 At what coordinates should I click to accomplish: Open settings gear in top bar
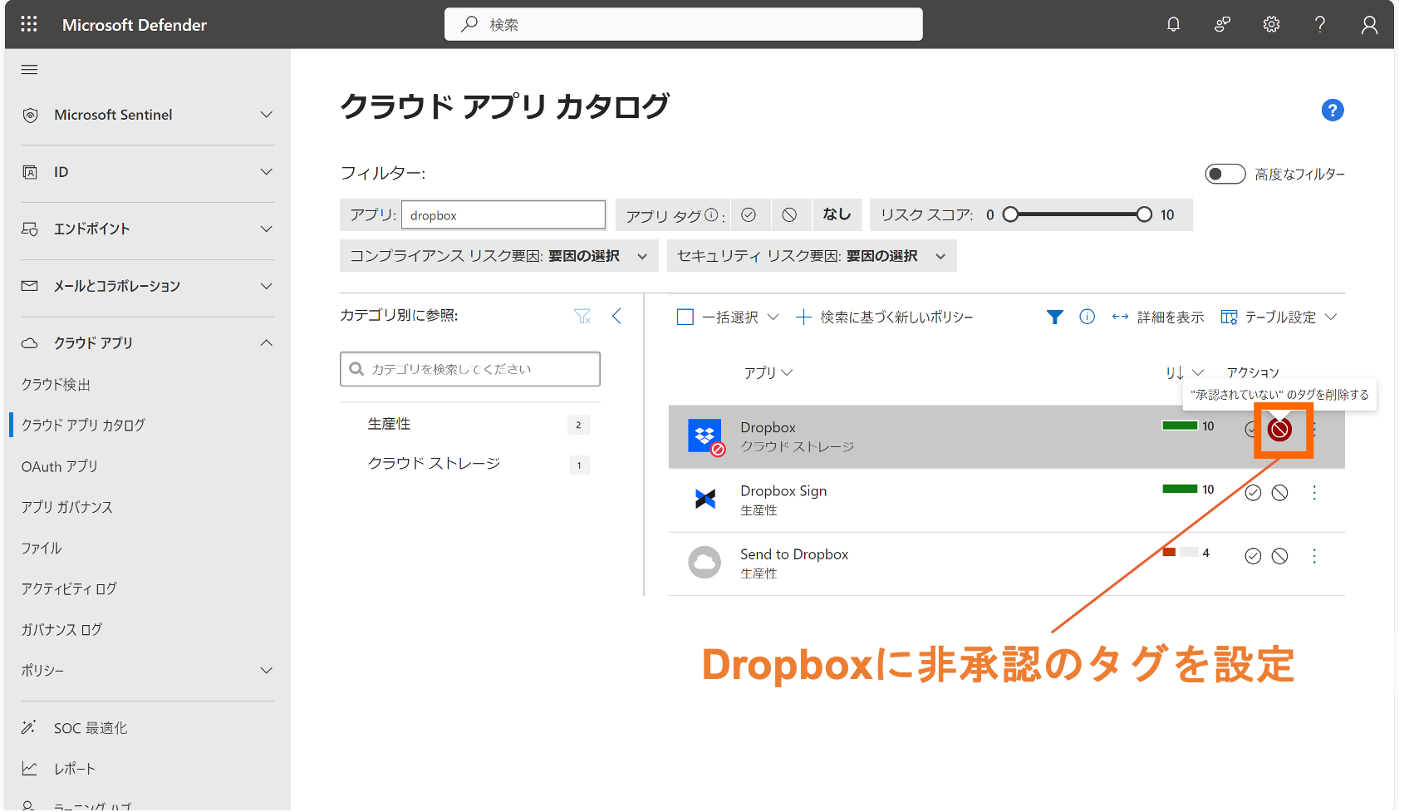[1271, 24]
